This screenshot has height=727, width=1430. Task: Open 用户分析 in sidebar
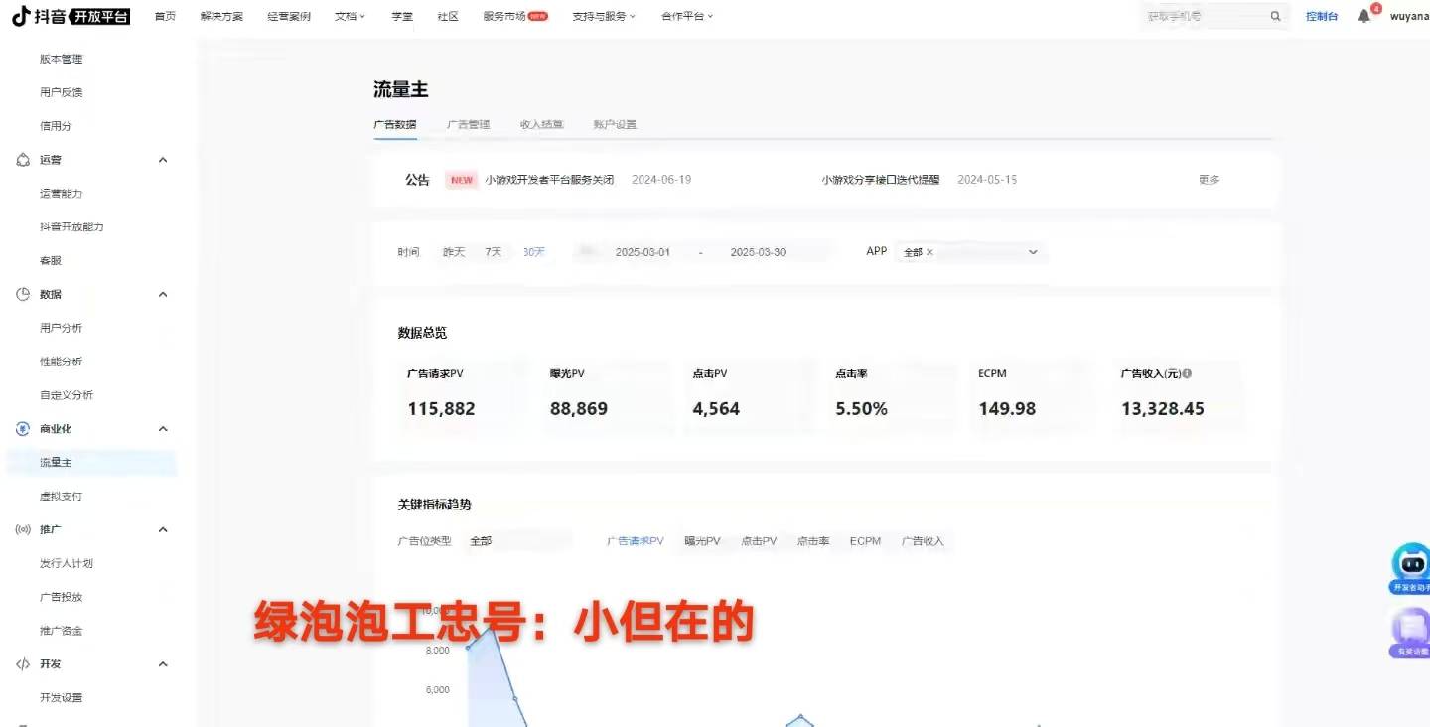coord(62,328)
